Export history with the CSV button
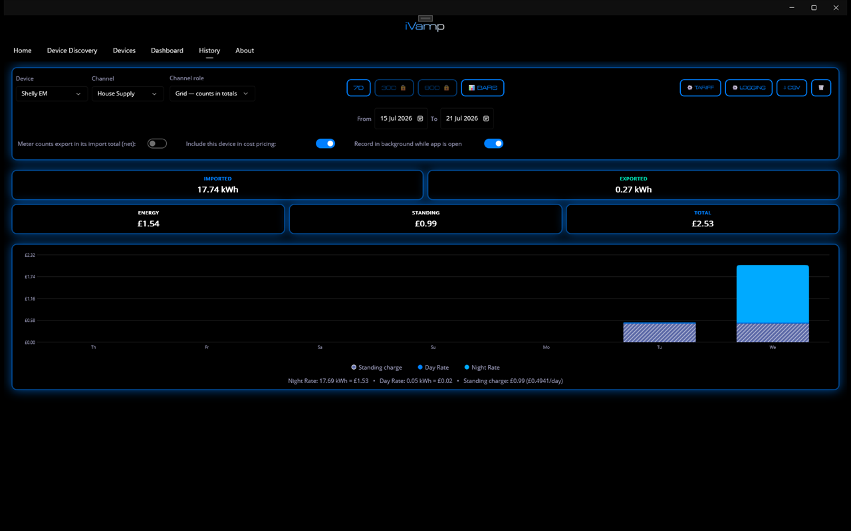The width and height of the screenshot is (851, 531). 792,88
